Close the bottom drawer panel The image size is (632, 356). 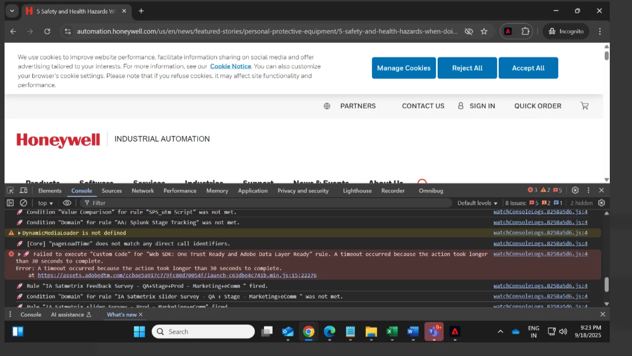[x=602, y=314]
